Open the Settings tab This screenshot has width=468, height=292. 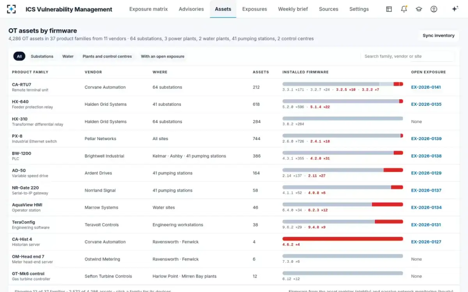(x=359, y=9)
